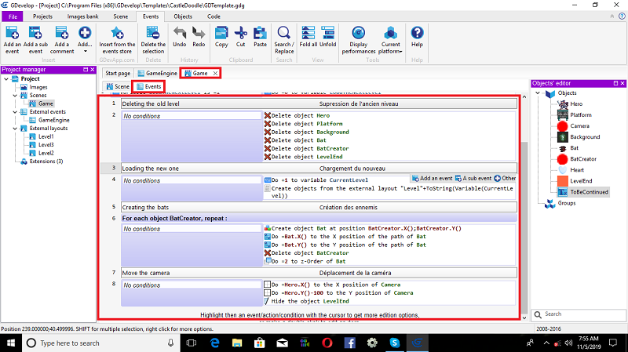Viewport: 628px width, 352px height.
Task: Open the Search / Replace tool
Action: tap(283, 33)
